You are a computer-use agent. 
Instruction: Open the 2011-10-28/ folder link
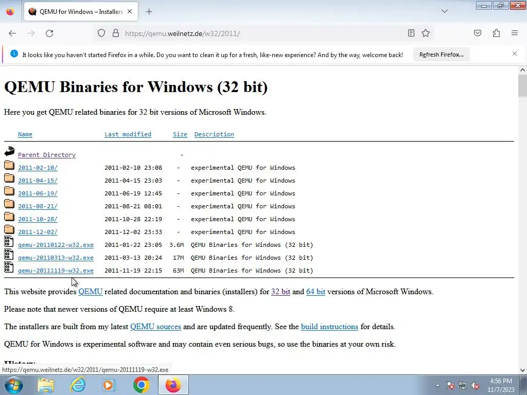(38, 219)
